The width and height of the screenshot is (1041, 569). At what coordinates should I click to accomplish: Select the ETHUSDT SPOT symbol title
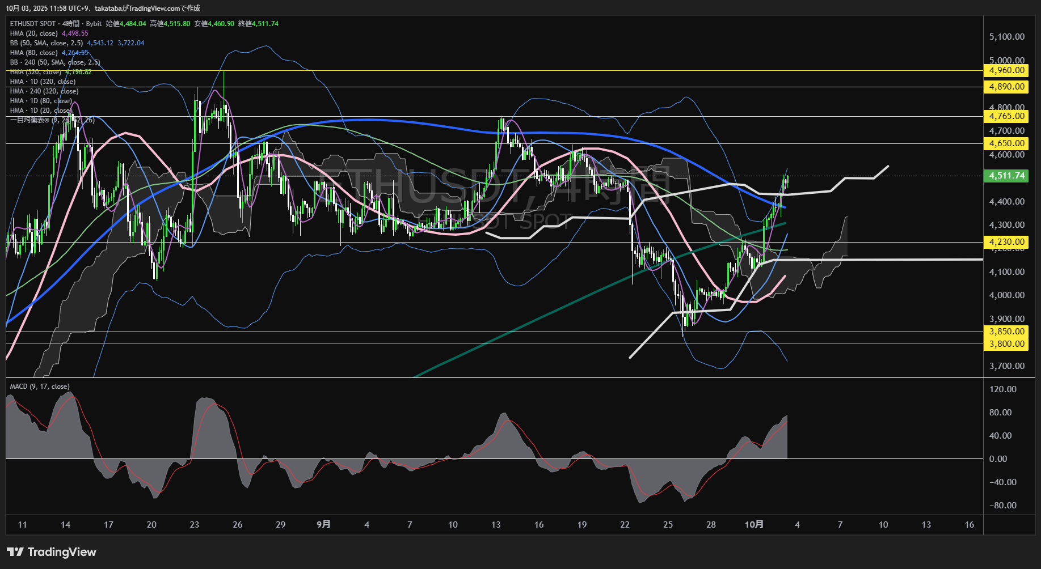tap(33, 24)
